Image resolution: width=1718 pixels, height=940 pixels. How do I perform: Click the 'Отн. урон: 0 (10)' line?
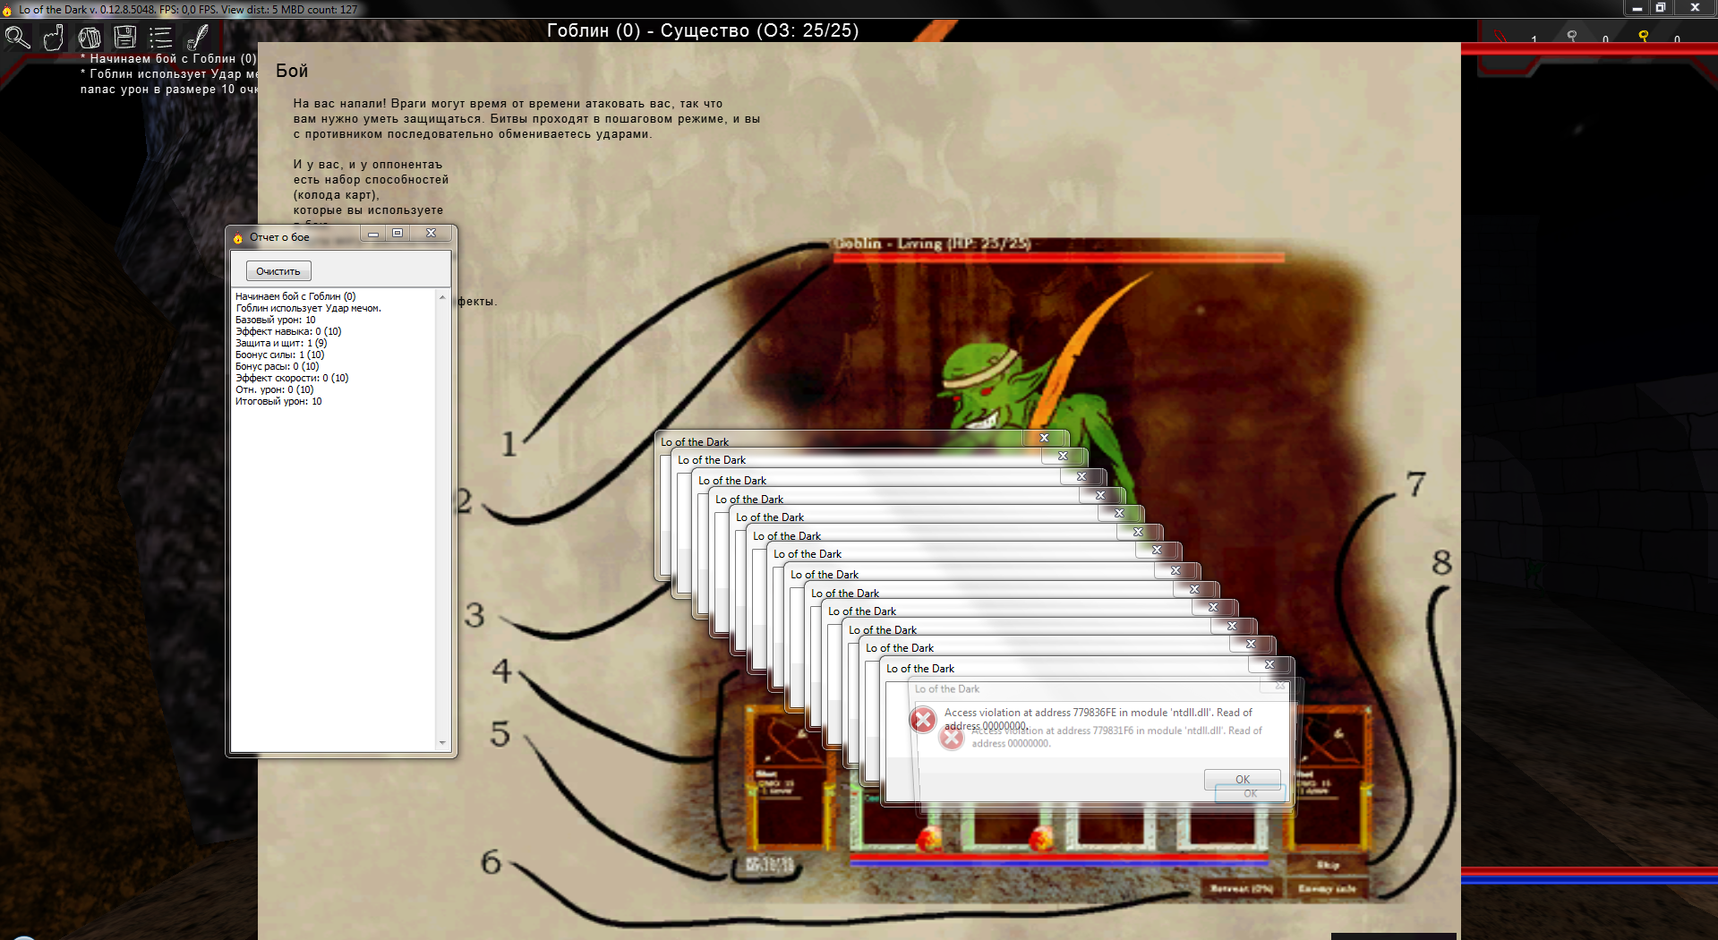pyautogui.click(x=275, y=389)
